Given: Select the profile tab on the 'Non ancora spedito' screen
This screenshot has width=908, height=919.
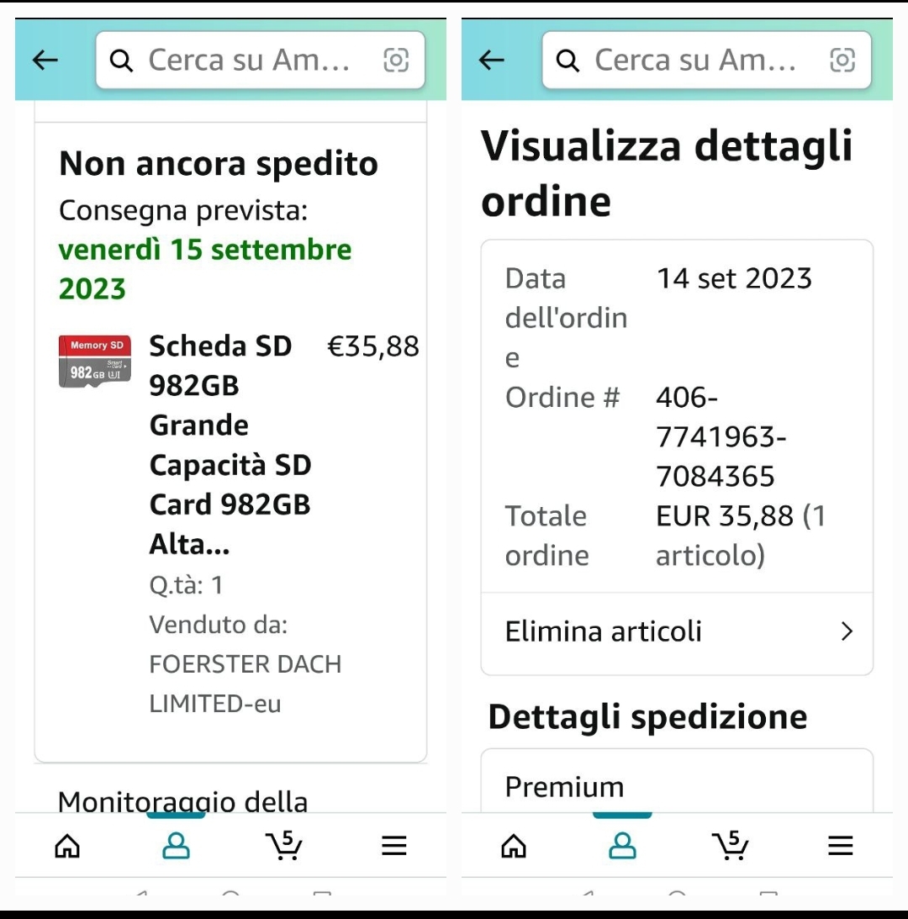Looking at the screenshot, I should [176, 845].
